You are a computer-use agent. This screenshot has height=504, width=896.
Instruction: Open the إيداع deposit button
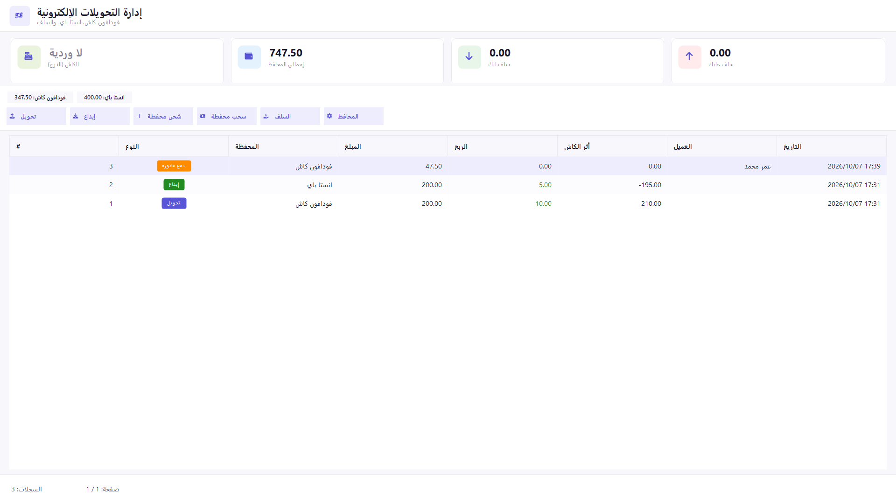(x=100, y=116)
